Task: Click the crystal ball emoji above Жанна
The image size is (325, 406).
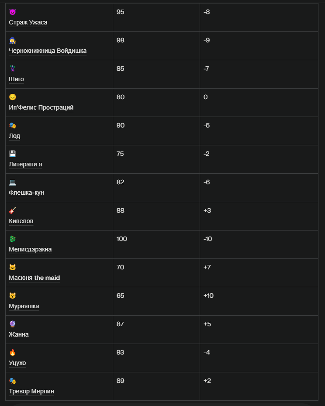Action: [x=12, y=324]
